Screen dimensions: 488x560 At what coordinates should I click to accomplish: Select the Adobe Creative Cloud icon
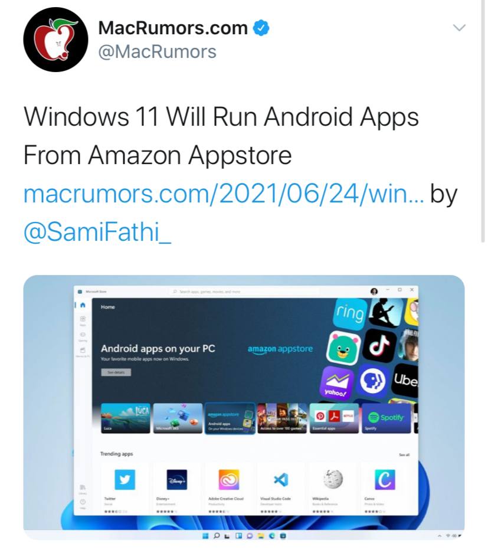228,479
